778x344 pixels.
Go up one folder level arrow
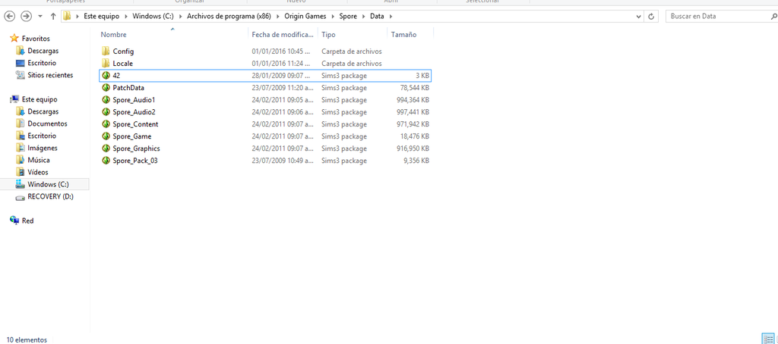pos(53,17)
